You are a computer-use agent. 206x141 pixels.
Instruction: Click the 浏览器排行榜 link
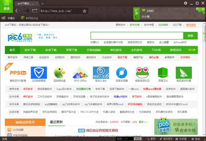click(83, 89)
